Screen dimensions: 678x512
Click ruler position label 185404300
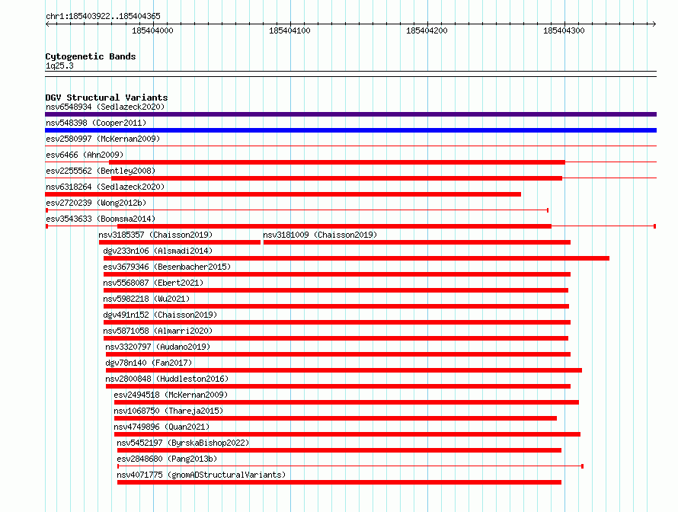point(564,30)
